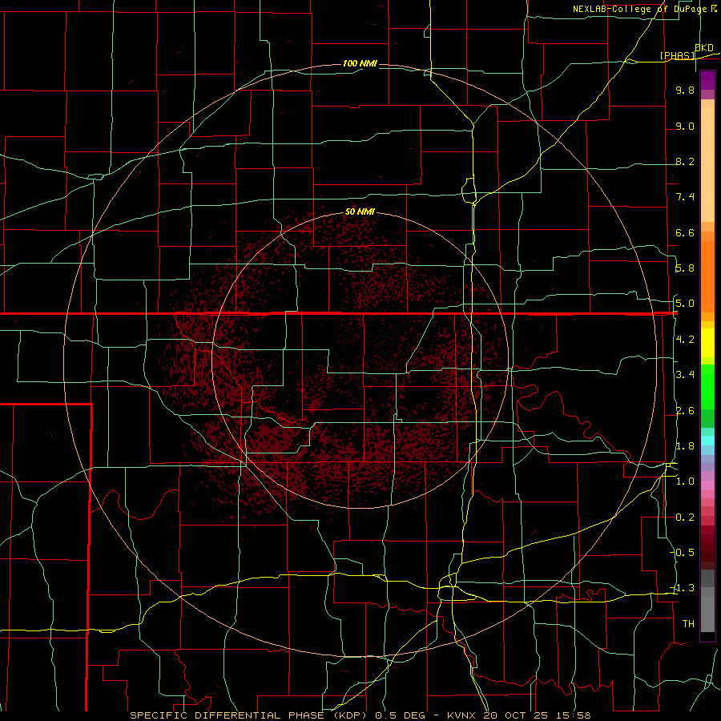Click the 6.6 value on the color scale
This screenshot has height=721, width=721.
tap(685, 233)
